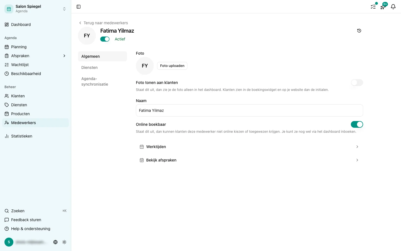Open Medewerkers in sidebar
This screenshot has height=251, width=401.
[36, 123]
